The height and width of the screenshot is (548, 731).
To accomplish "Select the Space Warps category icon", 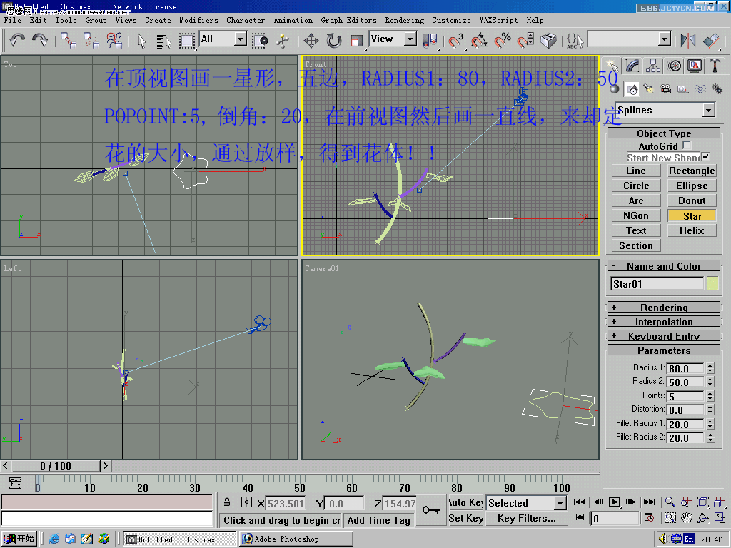I will pyautogui.click(x=700, y=89).
